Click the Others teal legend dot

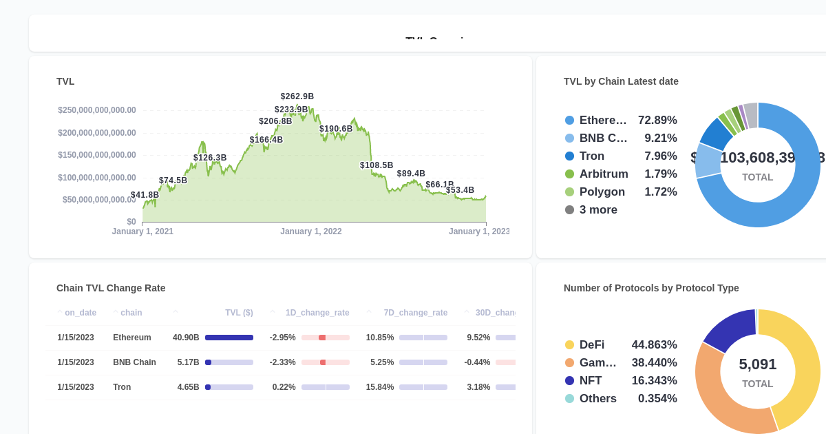click(569, 398)
